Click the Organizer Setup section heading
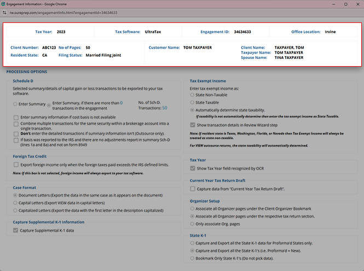Screen dimensions: 364x271 click(205, 201)
